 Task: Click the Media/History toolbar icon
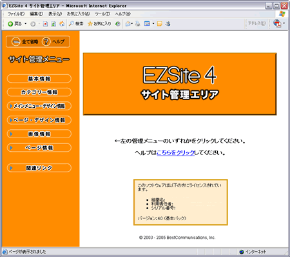pyautogui.click(x=118, y=24)
